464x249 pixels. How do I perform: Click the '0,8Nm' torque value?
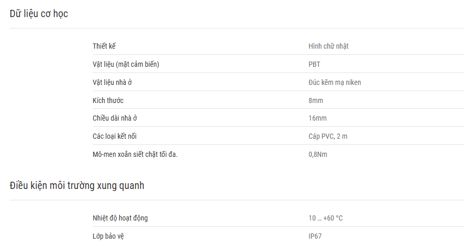click(x=318, y=154)
